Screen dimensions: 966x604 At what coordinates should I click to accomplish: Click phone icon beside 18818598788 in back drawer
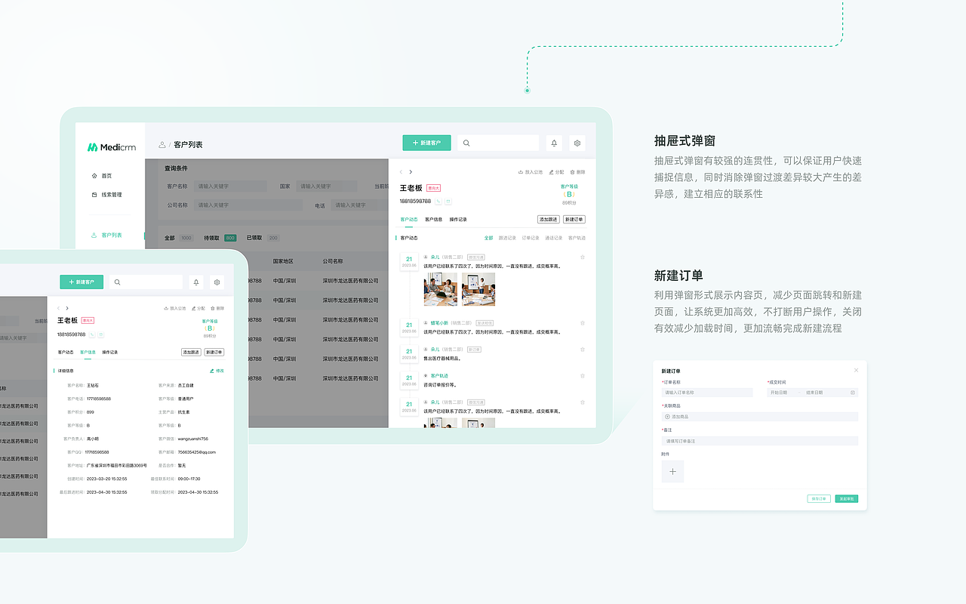click(438, 202)
